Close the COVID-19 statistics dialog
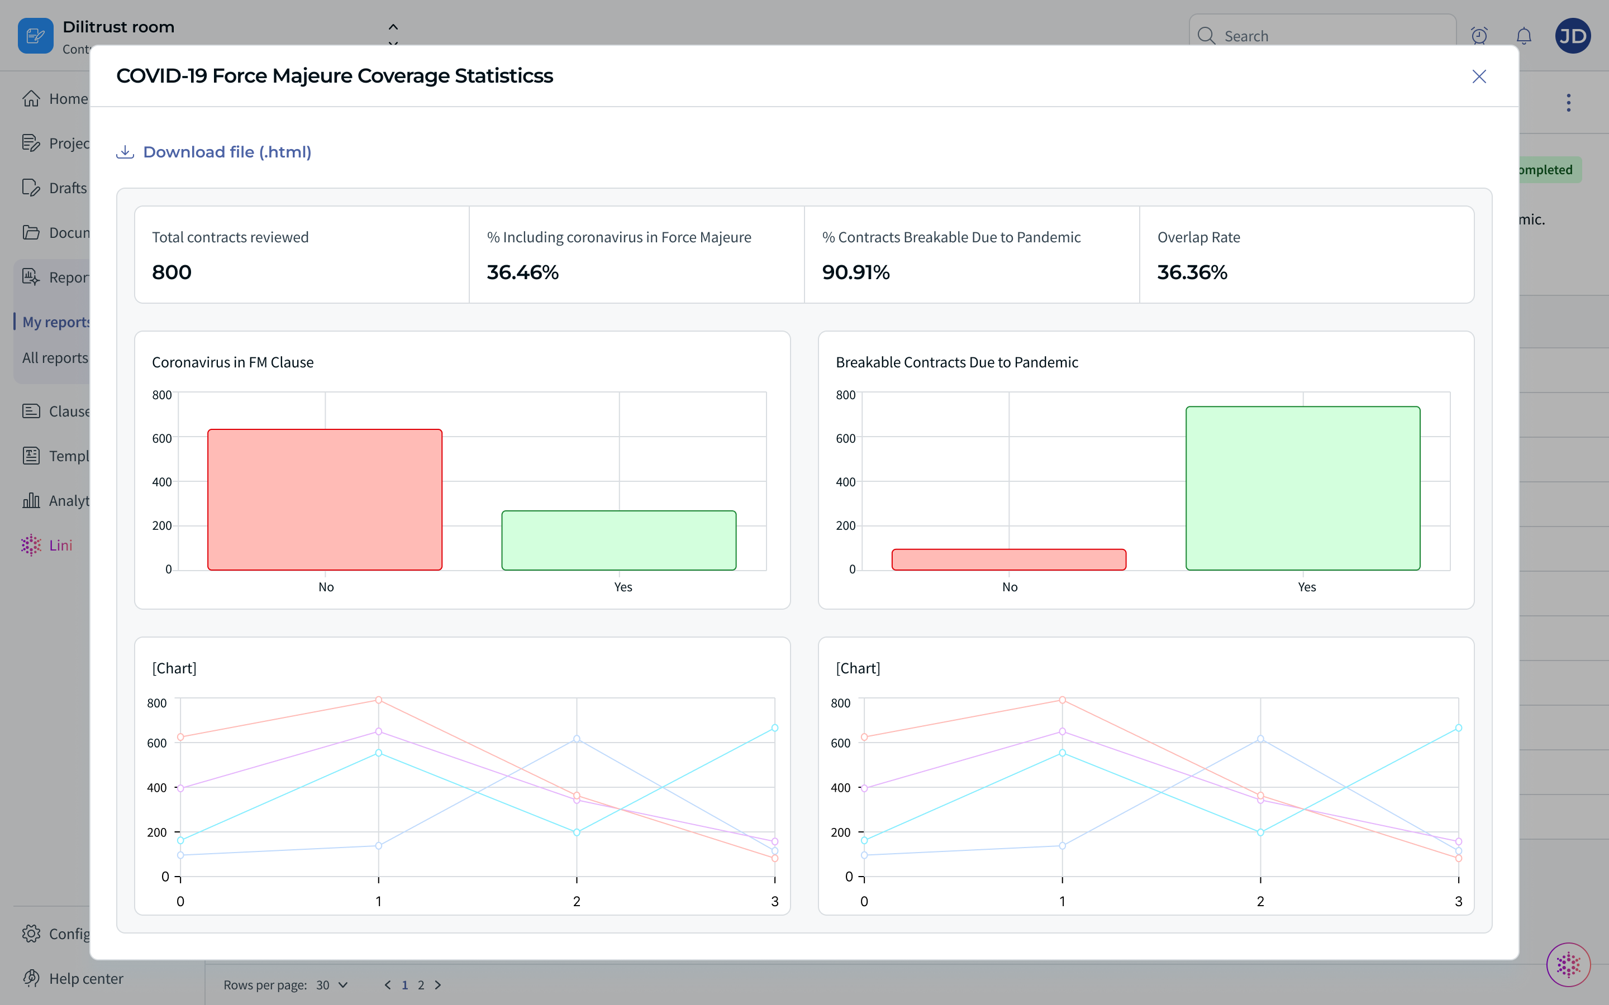 pyautogui.click(x=1479, y=76)
